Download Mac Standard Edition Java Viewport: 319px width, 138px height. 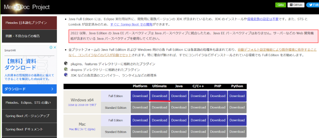[x=179, y=132]
